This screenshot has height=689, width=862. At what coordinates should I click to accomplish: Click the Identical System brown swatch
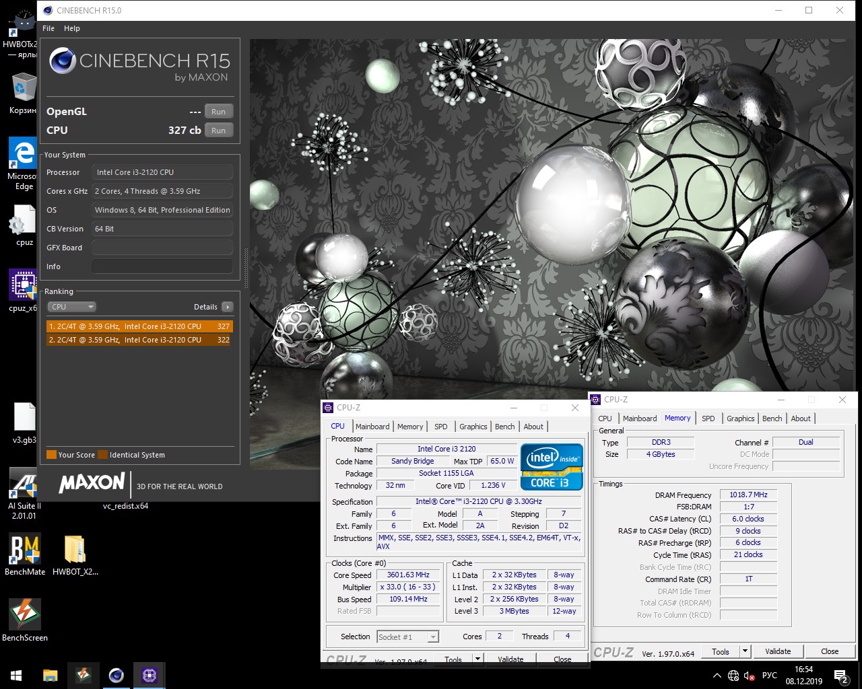tap(102, 455)
